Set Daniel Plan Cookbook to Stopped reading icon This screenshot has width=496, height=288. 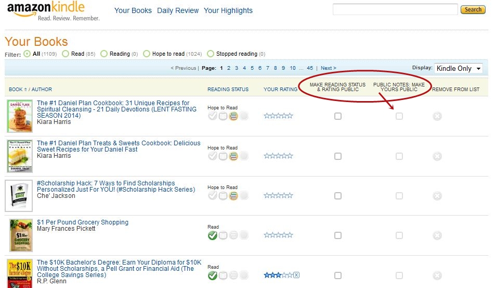244,116
